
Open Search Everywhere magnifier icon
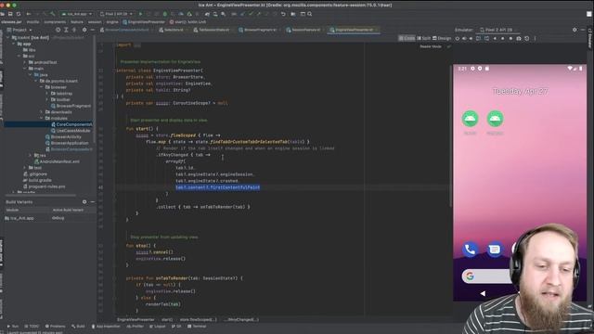tap(309, 14)
